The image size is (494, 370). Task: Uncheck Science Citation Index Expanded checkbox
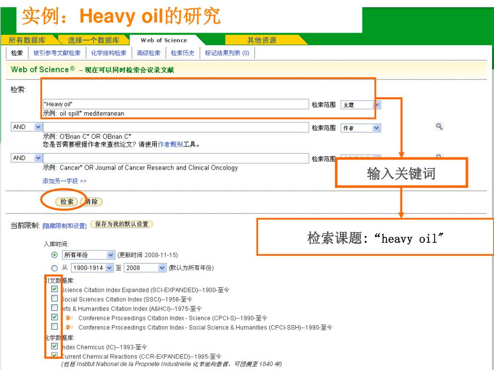pos(55,289)
